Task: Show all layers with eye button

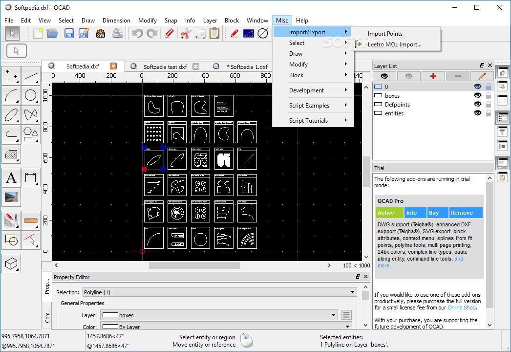Action: click(384, 76)
